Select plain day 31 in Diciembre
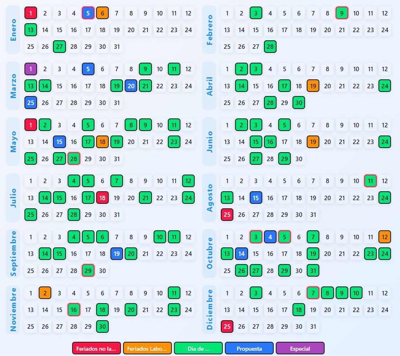 pos(313,326)
